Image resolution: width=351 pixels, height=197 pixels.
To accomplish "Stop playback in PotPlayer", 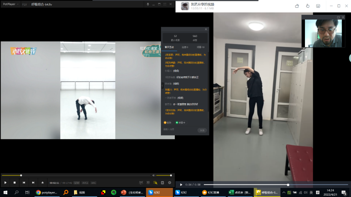I will tap(15, 182).
